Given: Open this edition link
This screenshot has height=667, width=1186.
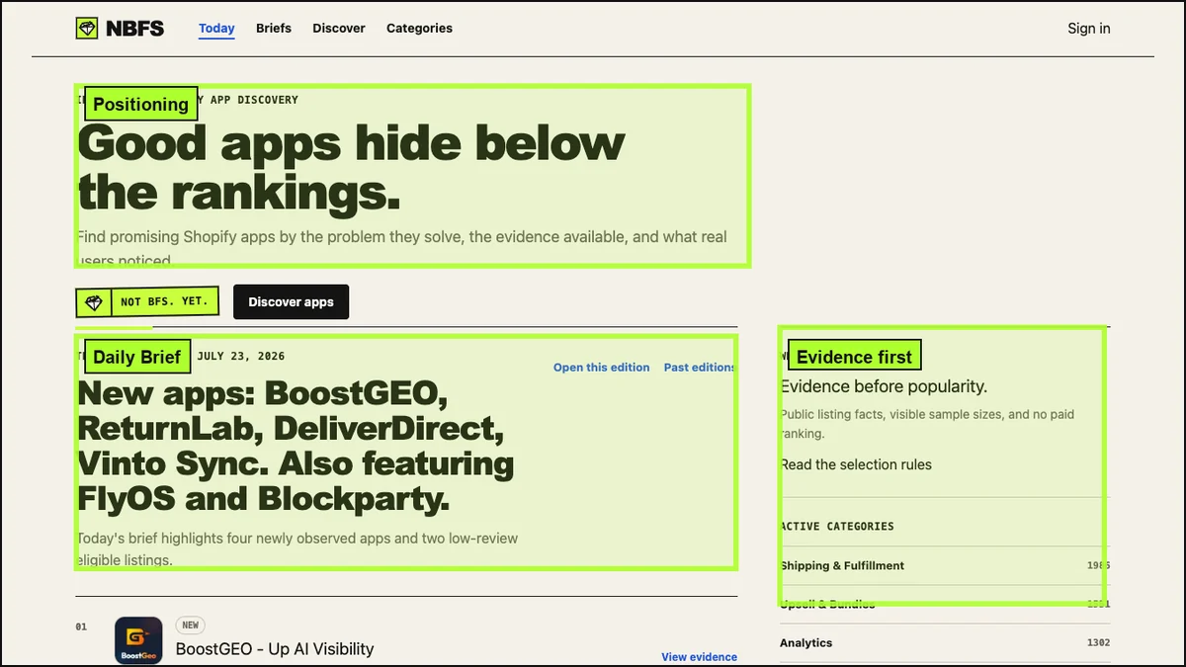Looking at the screenshot, I should click(x=601, y=368).
